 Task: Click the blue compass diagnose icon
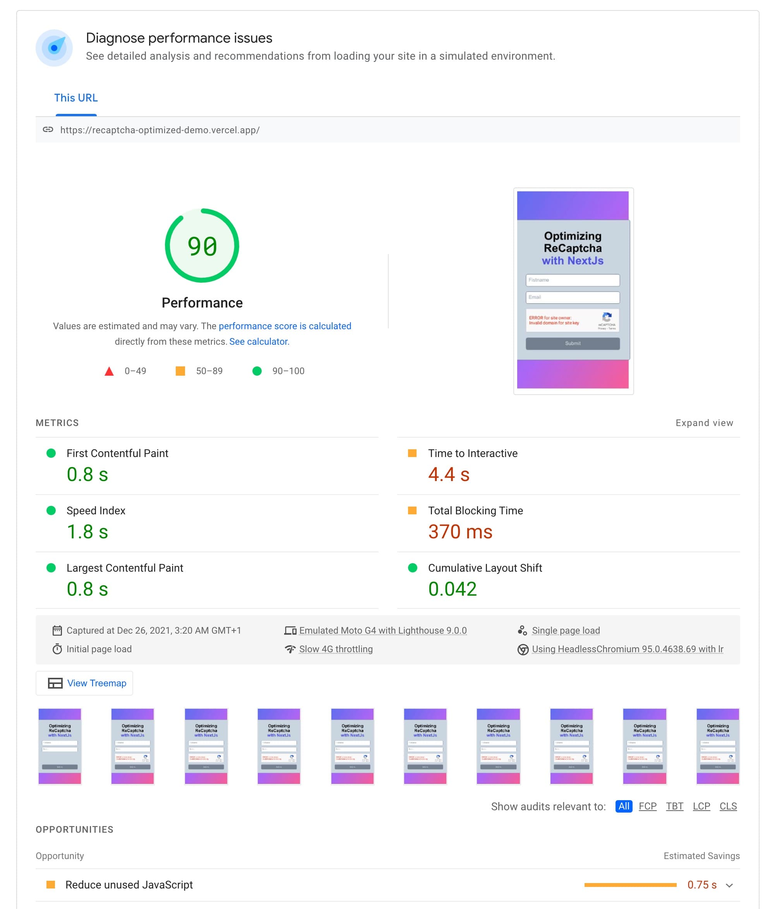(x=54, y=48)
